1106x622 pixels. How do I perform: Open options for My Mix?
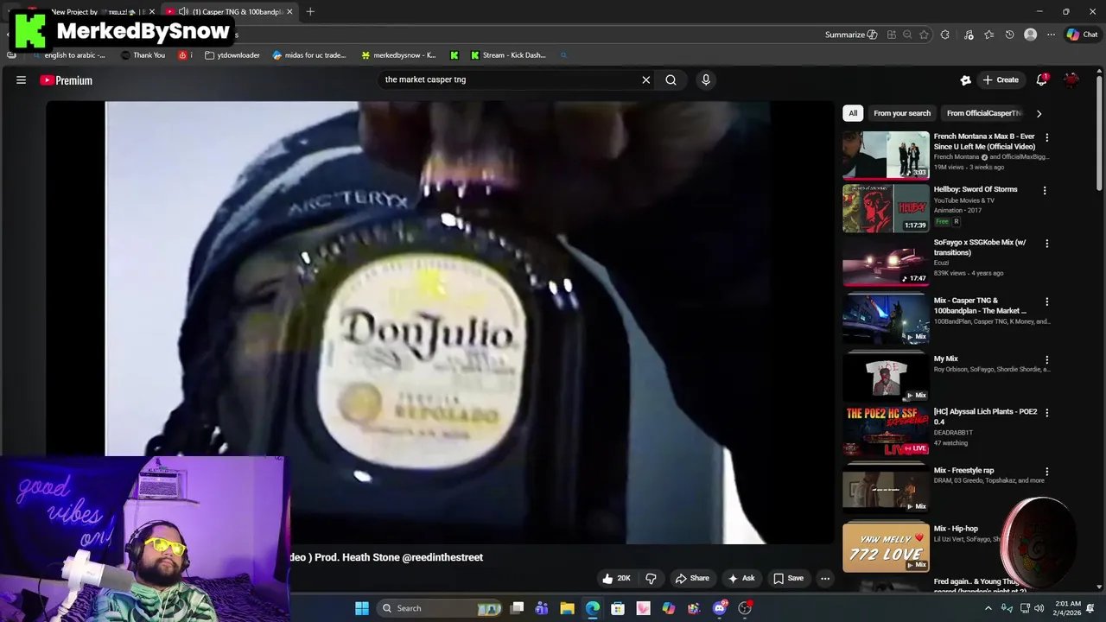tap(1046, 359)
